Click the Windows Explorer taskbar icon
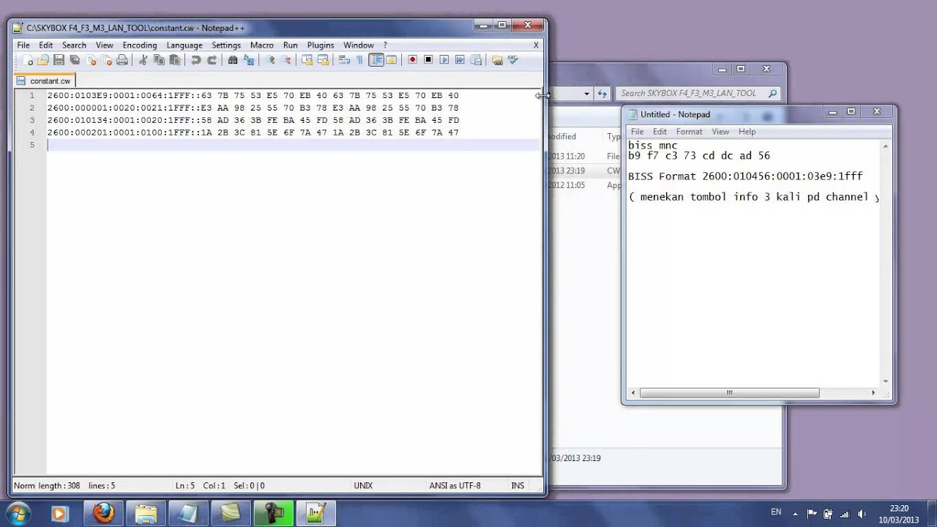The image size is (937, 527). coord(146,513)
